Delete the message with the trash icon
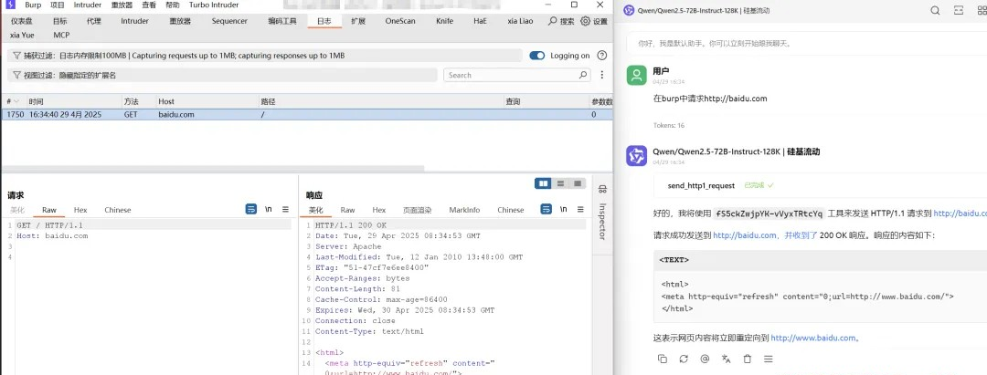 [748, 359]
